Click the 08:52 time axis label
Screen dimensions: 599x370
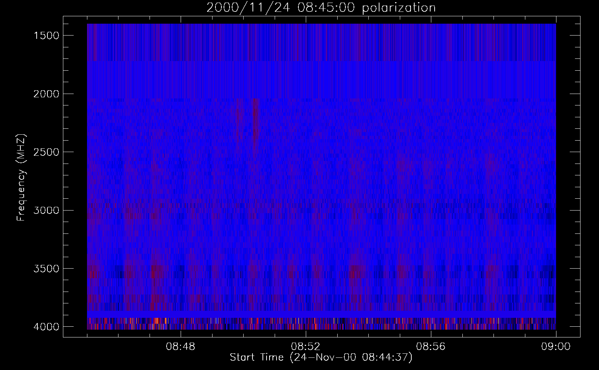[306, 347]
